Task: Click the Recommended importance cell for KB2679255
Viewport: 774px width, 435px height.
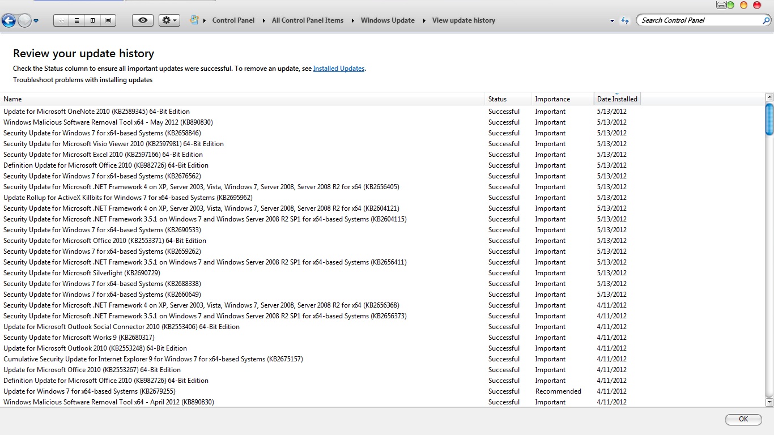Action: (x=558, y=391)
